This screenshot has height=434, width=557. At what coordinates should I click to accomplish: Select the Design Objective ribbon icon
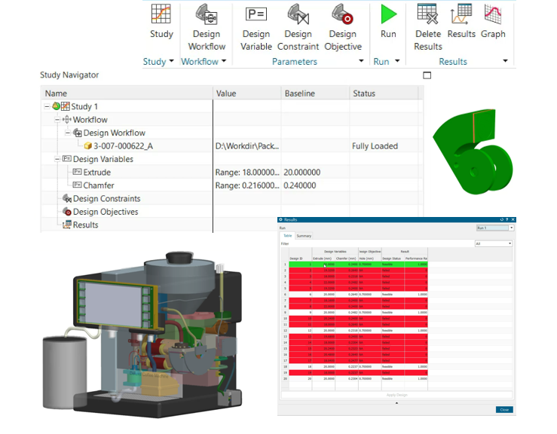point(342,16)
